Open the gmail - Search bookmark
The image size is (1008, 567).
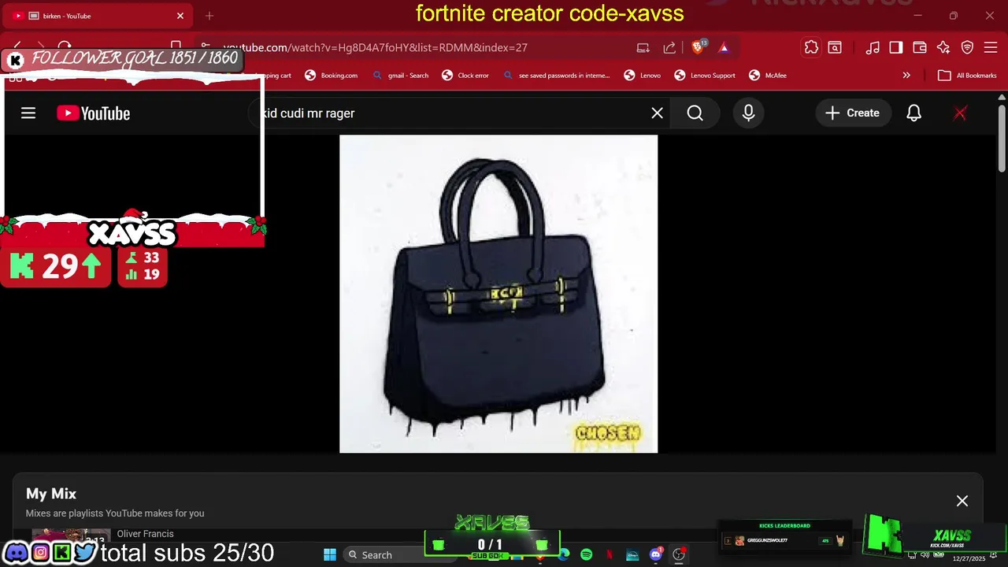click(400, 76)
